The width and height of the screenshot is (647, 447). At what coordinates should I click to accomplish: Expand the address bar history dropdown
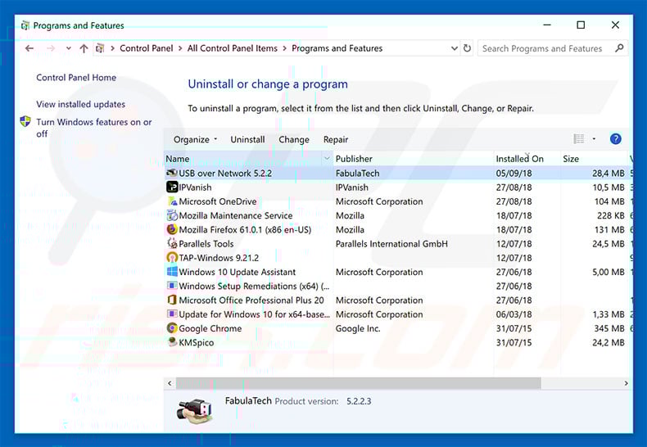455,48
